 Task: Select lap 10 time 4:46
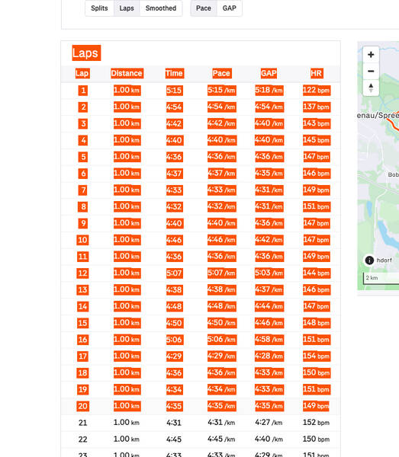[x=174, y=240]
